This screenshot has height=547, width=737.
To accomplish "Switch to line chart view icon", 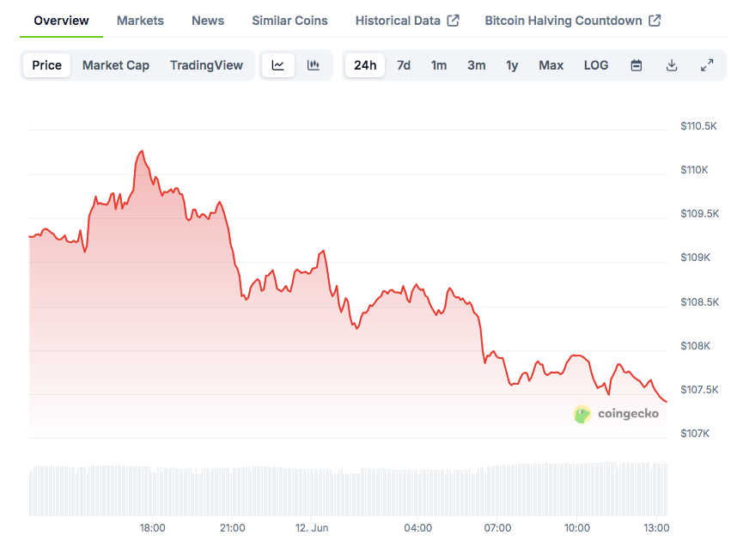I will coord(278,65).
